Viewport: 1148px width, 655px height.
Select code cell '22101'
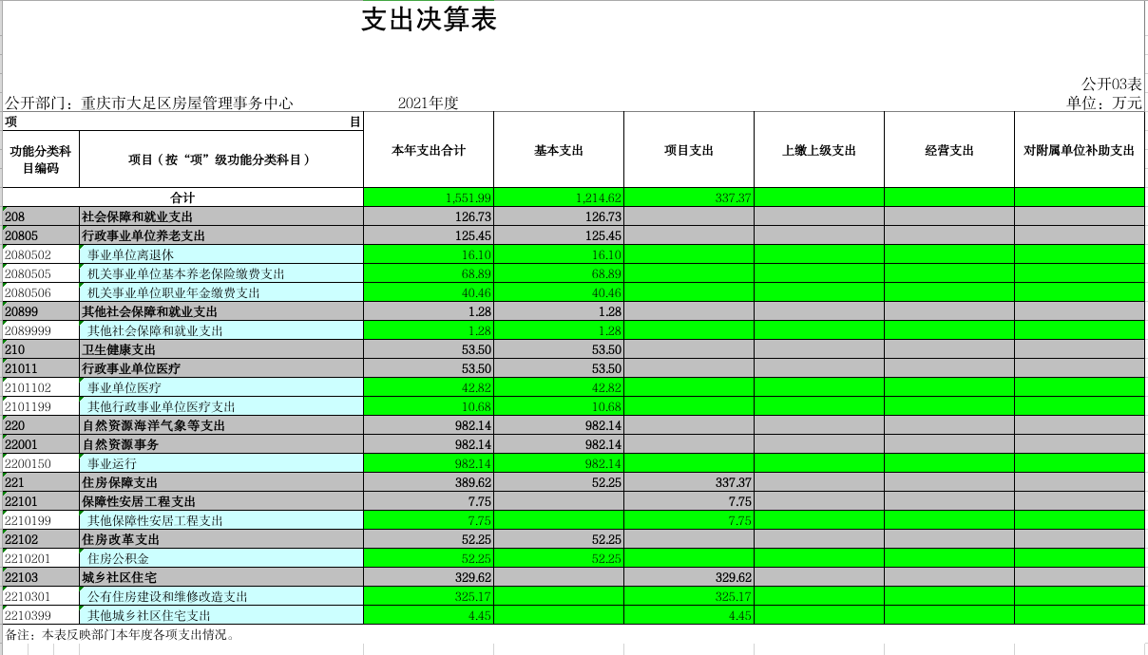[x=41, y=501]
